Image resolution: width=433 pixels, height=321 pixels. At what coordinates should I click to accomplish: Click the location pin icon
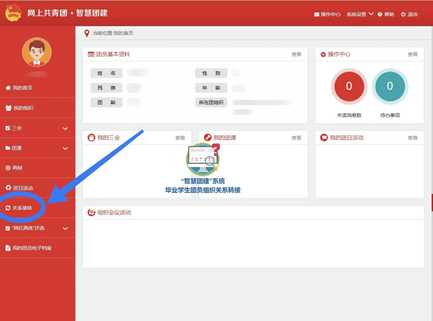pos(87,33)
